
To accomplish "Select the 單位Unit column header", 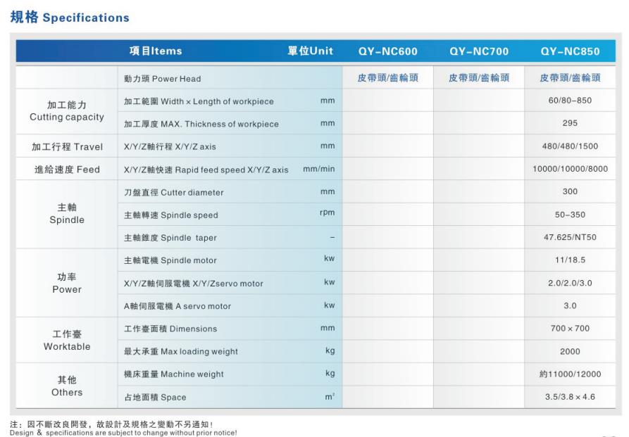I will pyautogui.click(x=310, y=51).
